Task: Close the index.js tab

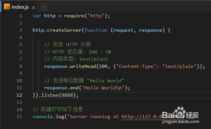Action: pyautogui.click(x=34, y=7)
